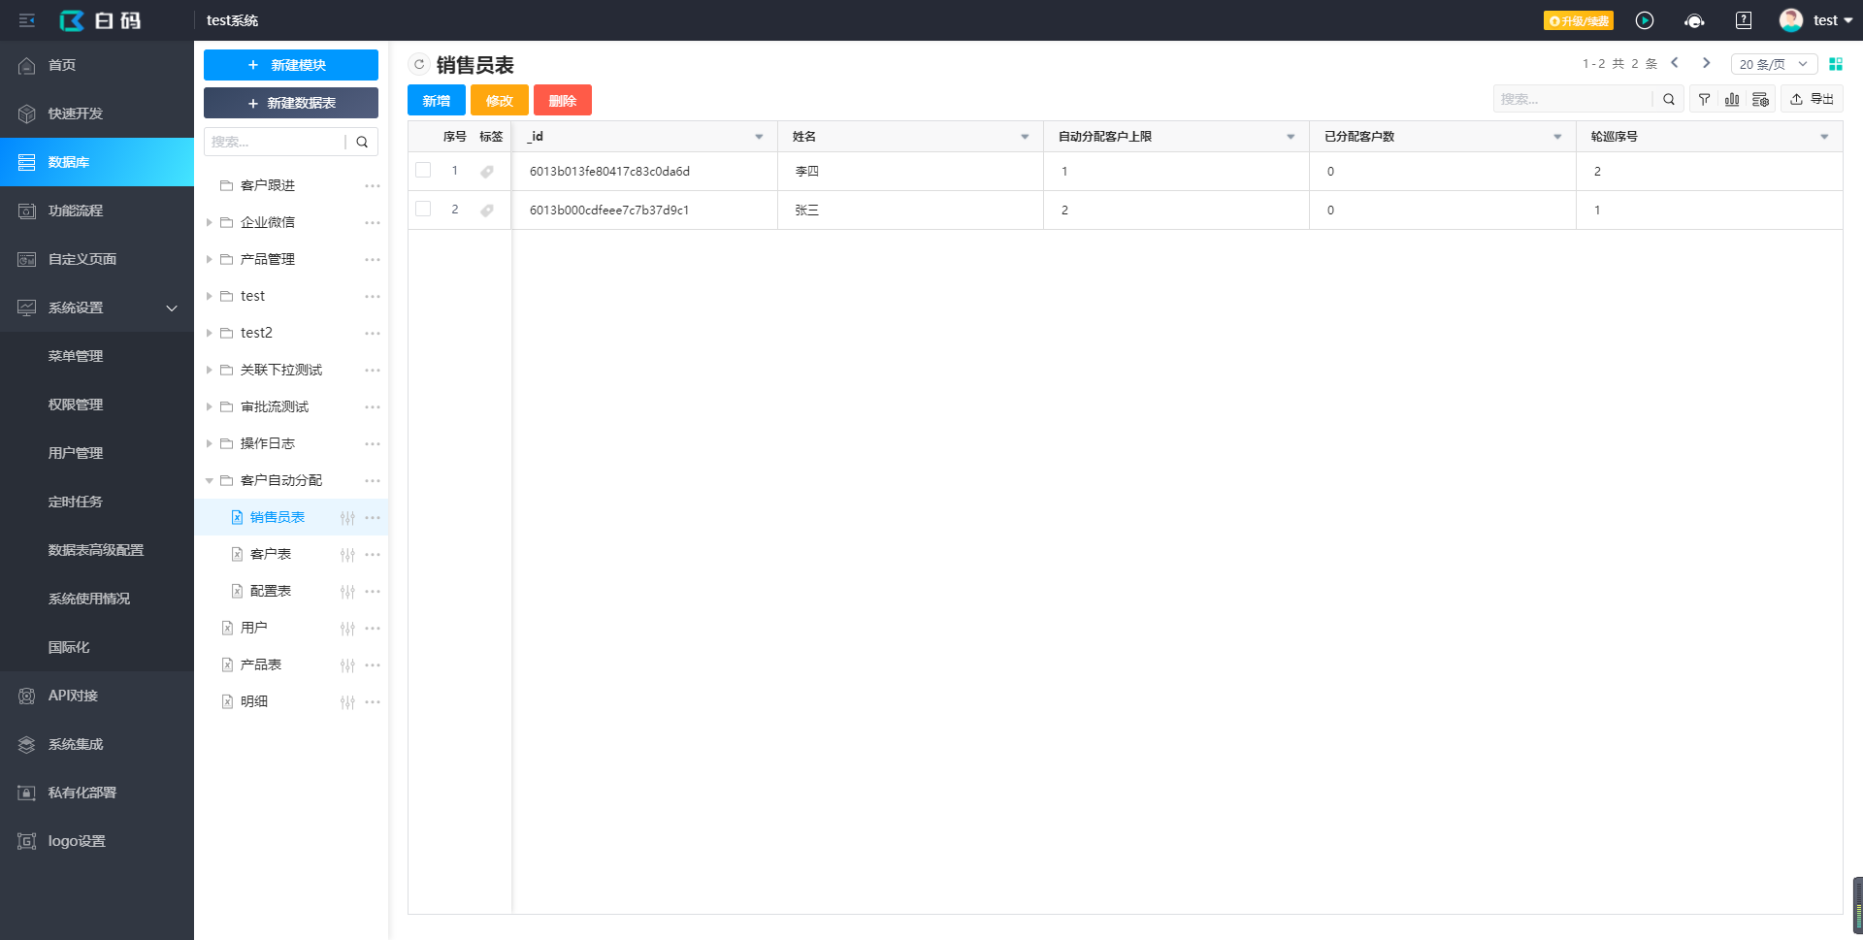
Task: Click the tag icon in row 1
Action: click(487, 172)
